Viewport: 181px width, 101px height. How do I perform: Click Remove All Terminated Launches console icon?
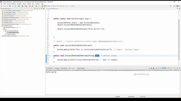[x=153, y=68]
